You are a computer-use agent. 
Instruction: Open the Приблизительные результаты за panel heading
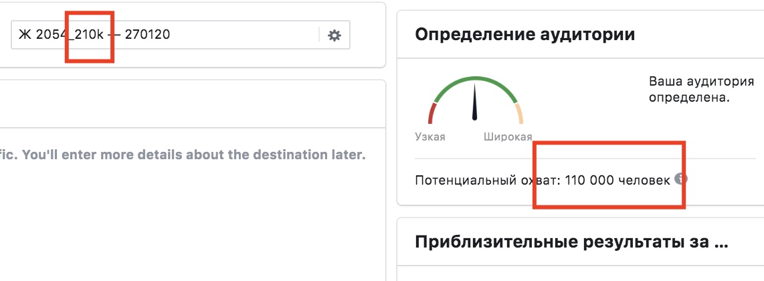tap(571, 242)
